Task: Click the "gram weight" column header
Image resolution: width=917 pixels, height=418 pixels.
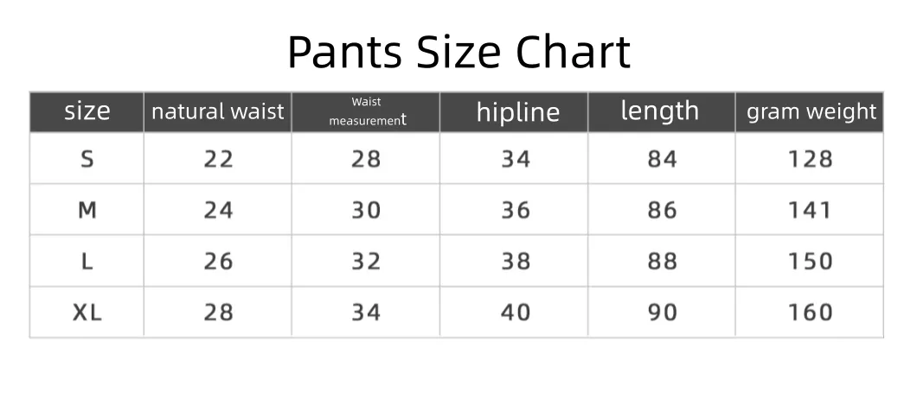Action: [x=811, y=111]
